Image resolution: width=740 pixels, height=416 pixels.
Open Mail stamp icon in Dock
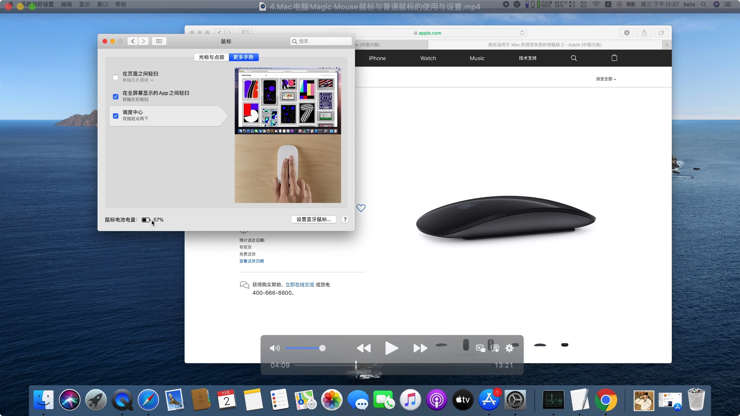(x=174, y=400)
